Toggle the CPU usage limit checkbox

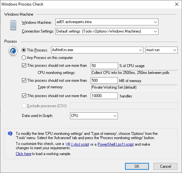pyautogui.click(x=24, y=65)
